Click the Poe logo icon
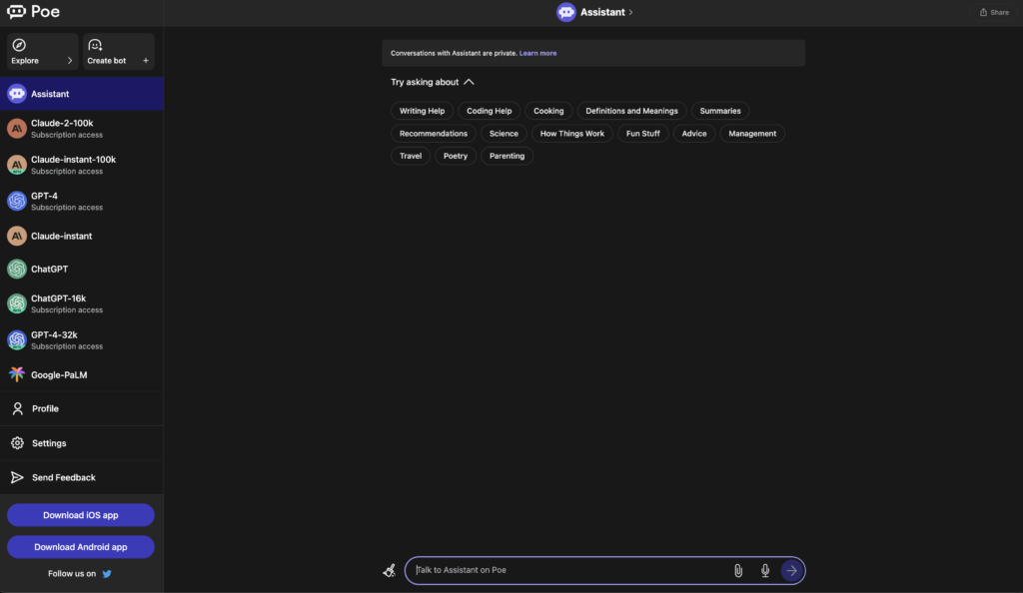The image size is (1023, 593). [16, 12]
